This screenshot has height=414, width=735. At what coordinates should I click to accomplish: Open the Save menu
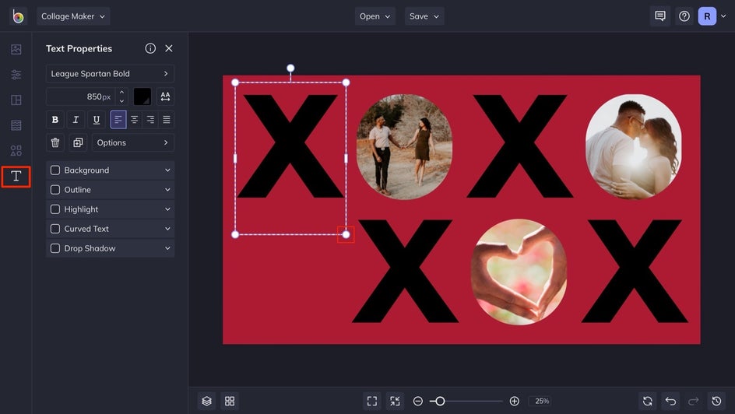[424, 16]
